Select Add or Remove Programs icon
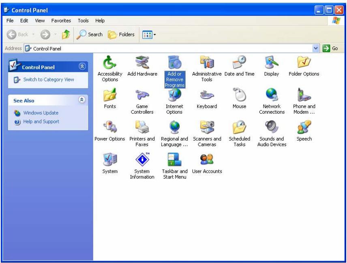The width and height of the screenshot is (347, 263). click(175, 71)
